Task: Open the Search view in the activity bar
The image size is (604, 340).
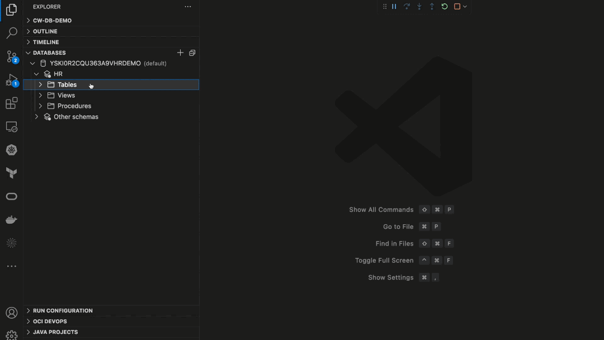Action: (11, 33)
